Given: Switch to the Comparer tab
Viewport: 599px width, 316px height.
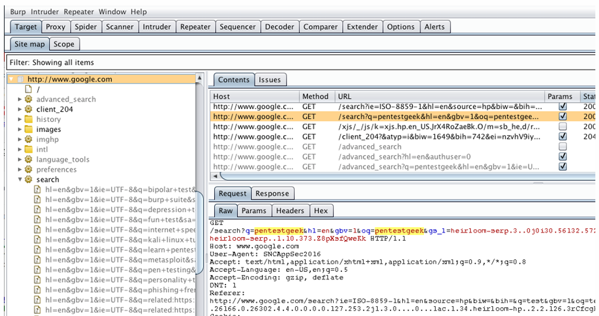Looking at the screenshot, I should pyautogui.click(x=320, y=27).
